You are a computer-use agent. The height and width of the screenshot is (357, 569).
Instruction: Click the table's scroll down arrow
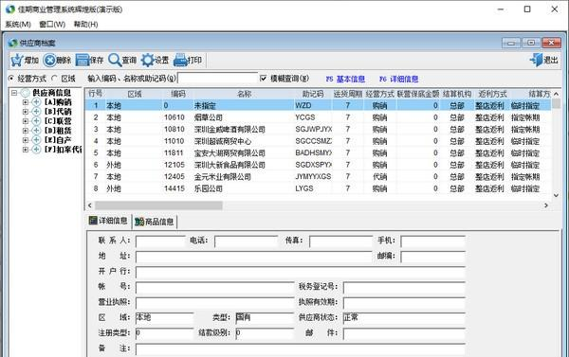(556, 195)
